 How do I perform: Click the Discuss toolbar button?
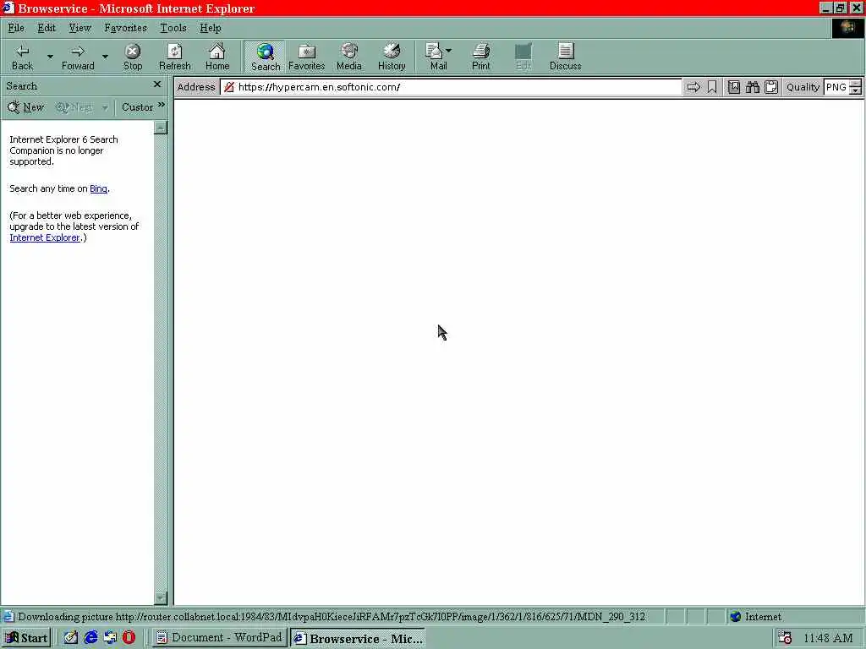[566, 57]
